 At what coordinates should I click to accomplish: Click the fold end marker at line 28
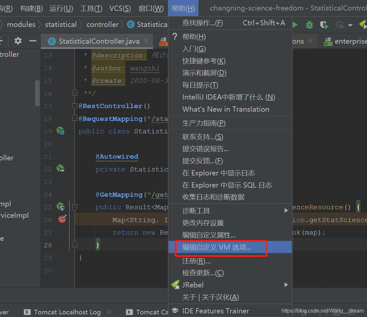pos(75,244)
